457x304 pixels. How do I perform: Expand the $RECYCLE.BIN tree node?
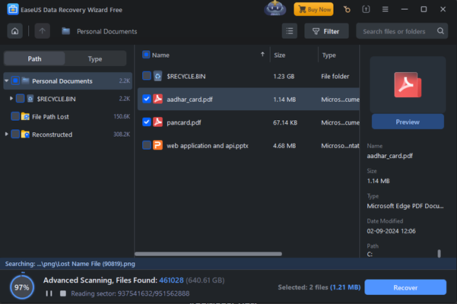(x=11, y=99)
